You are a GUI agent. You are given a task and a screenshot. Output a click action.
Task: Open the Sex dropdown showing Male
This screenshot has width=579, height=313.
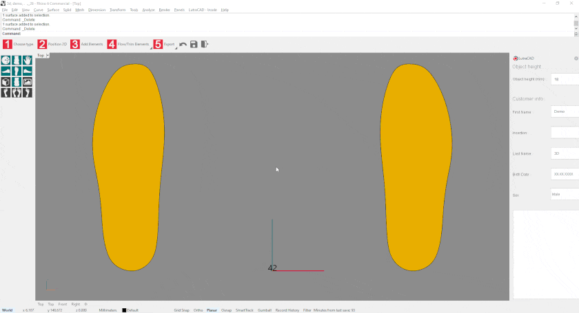pos(565,195)
